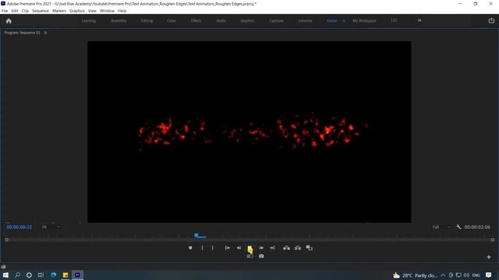Open the yellow Sticky Notes taskbar app
Viewport: 499px width, 280px height.
[65, 275]
